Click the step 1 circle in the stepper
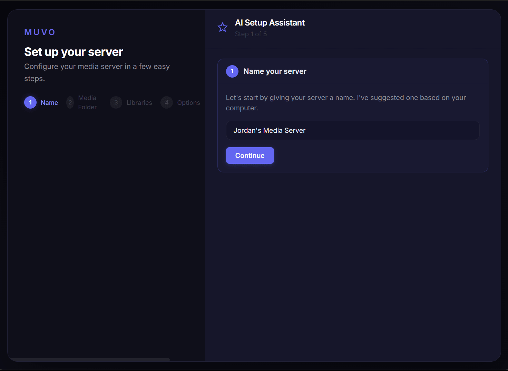Screen dimensions: 508x371 tap(30, 102)
